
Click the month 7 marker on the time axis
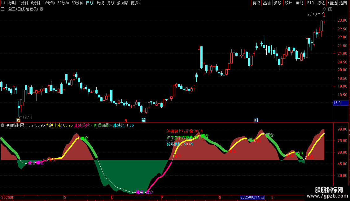[x=162, y=197]
